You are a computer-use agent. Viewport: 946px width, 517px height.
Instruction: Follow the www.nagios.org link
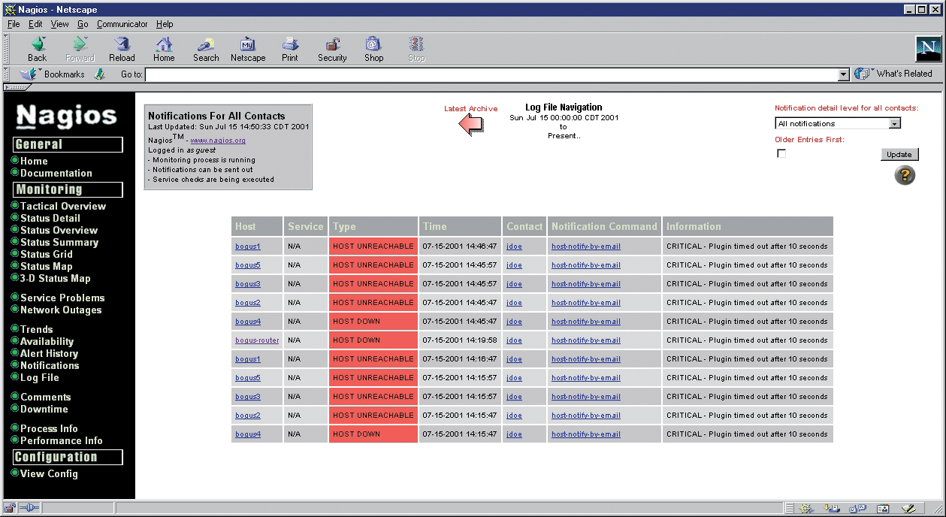coord(218,141)
